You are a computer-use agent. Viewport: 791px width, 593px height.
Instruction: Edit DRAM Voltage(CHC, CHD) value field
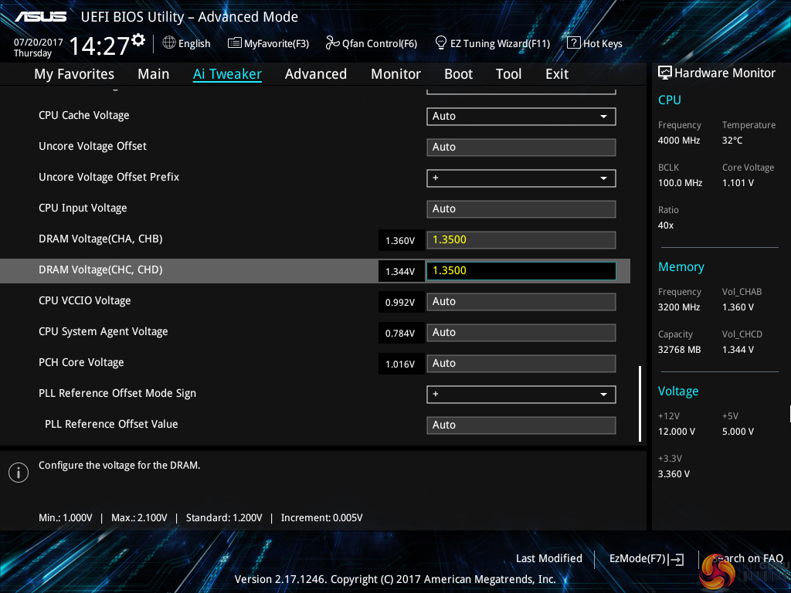521,271
